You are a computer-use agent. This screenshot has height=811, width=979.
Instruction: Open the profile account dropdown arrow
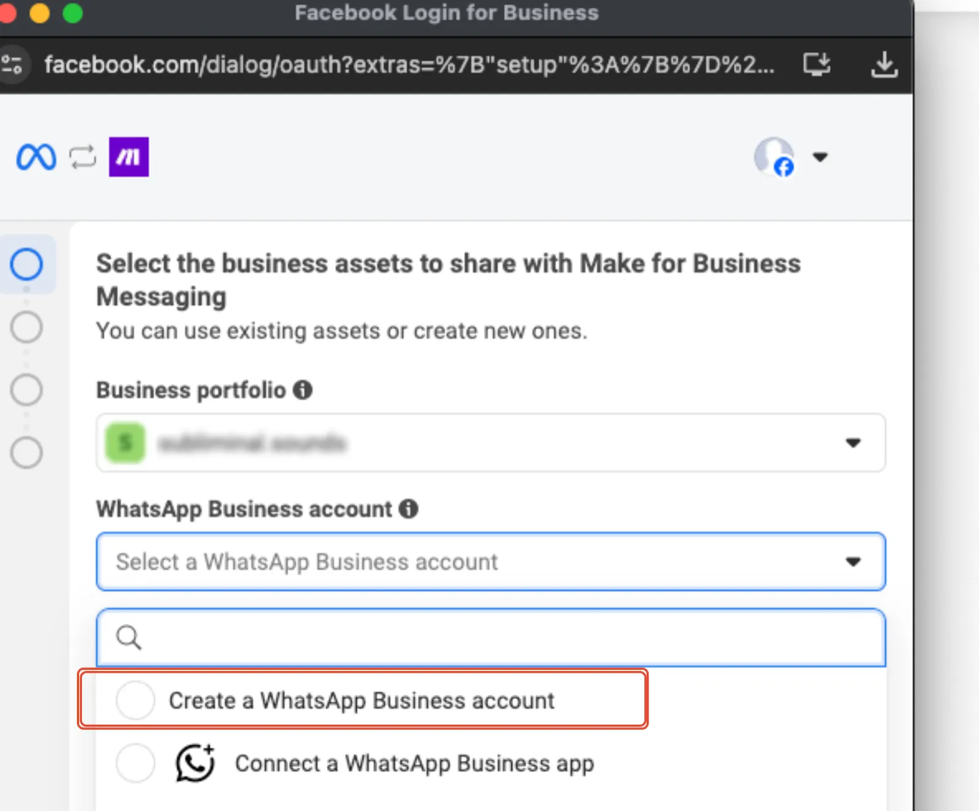(x=820, y=157)
